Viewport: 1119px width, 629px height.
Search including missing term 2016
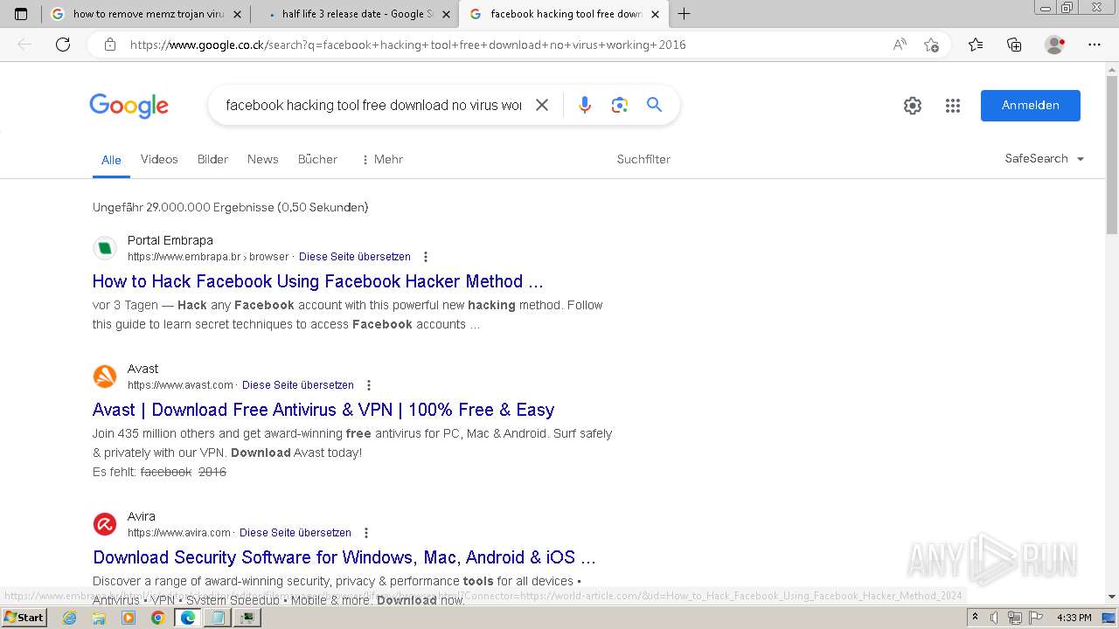212,472
